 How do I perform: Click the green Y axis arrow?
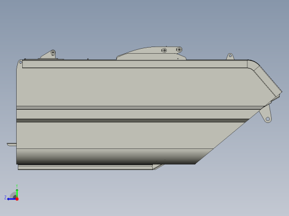[x=17, y=193]
